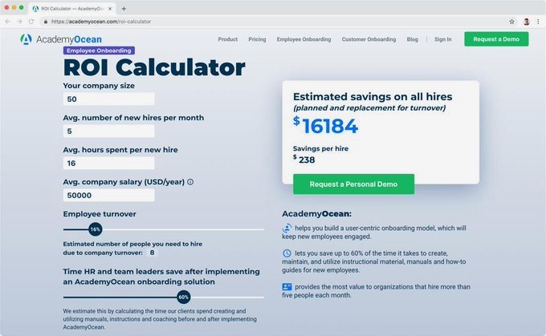Click the AcademyOcean wordmark
This screenshot has height=336, width=546.
click(x=69, y=39)
